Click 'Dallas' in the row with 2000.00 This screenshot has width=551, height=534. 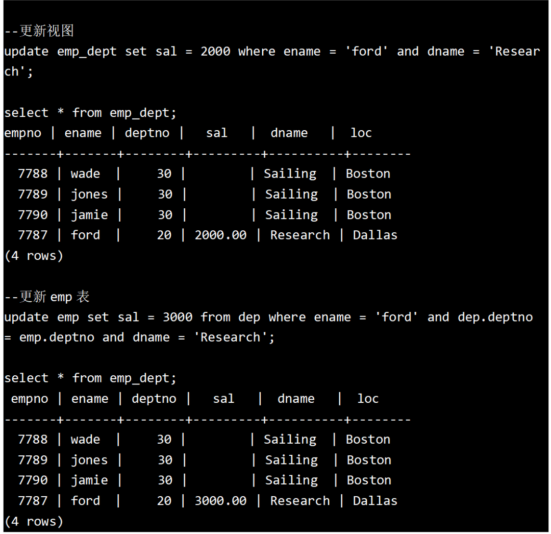pyautogui.click(x=375, y=235)
